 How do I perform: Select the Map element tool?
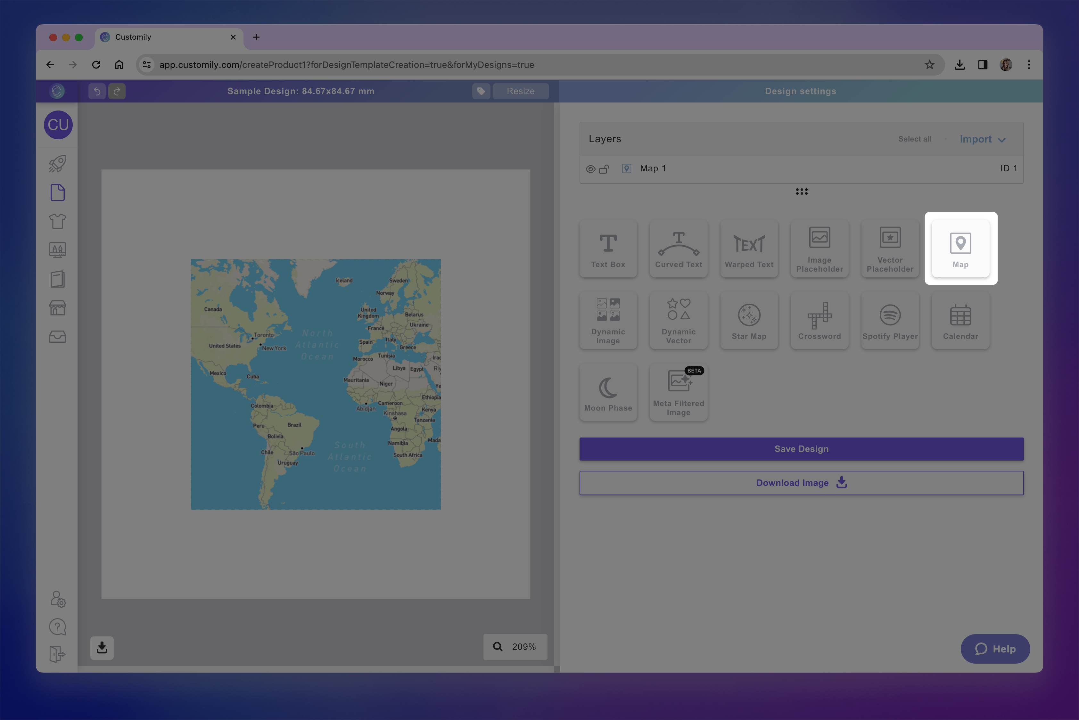click(960, 248)
